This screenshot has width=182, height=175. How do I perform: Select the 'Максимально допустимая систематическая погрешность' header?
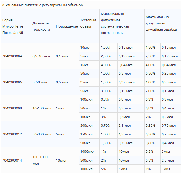122,26
